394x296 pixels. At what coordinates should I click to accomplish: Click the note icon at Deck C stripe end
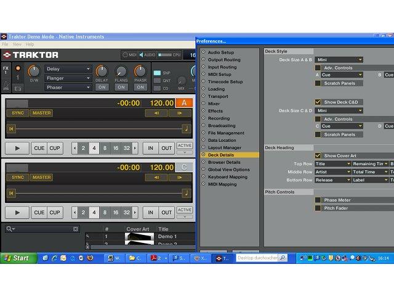186,193
